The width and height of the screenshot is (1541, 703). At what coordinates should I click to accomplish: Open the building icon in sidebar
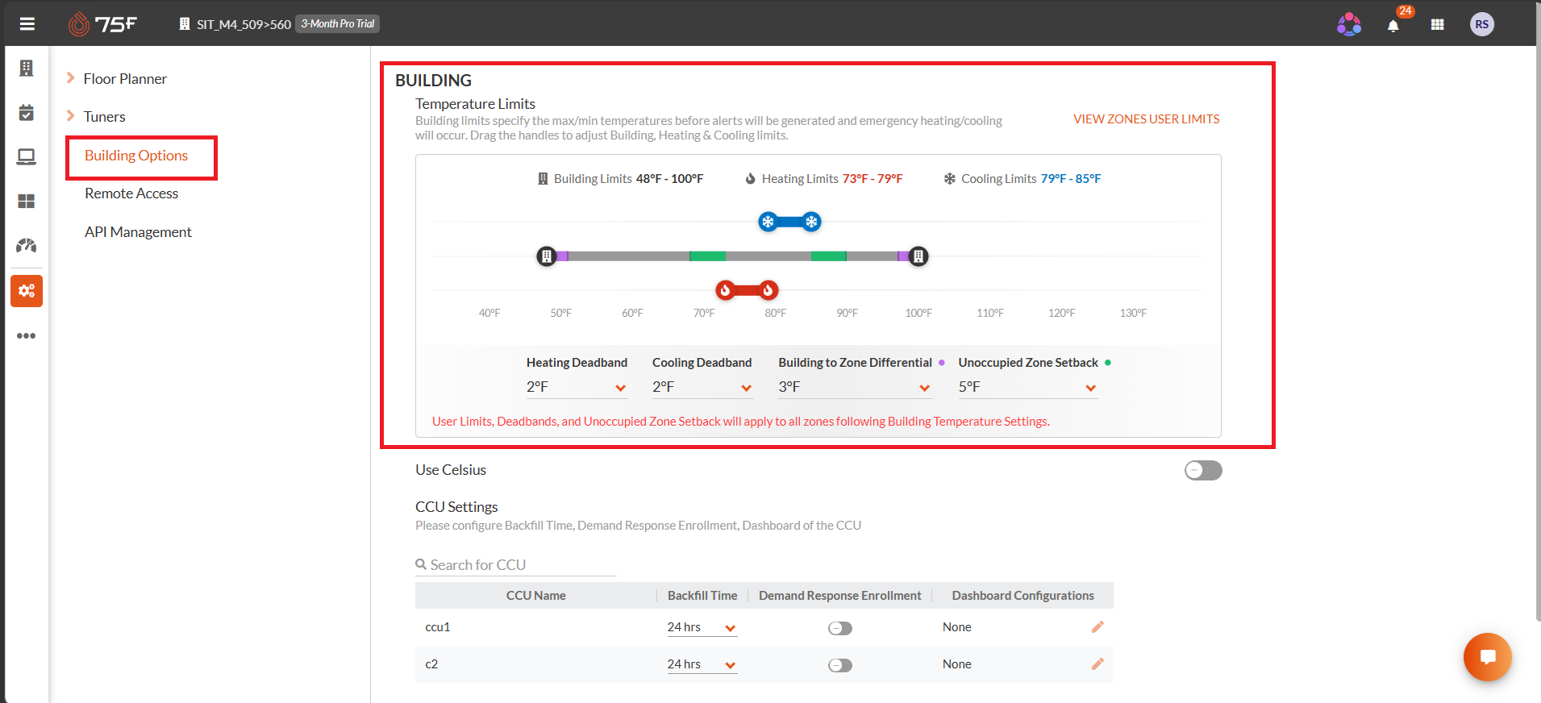pyautogui.click(x=26, y=69)
